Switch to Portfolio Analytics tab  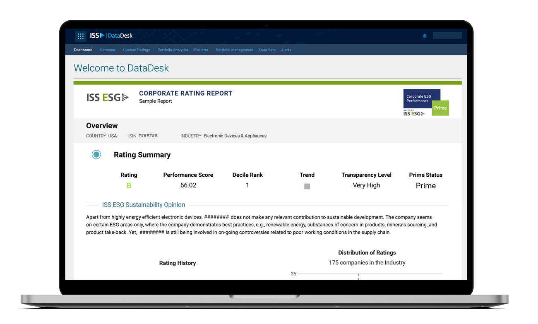pyautogui.click(x=173, y=50)
